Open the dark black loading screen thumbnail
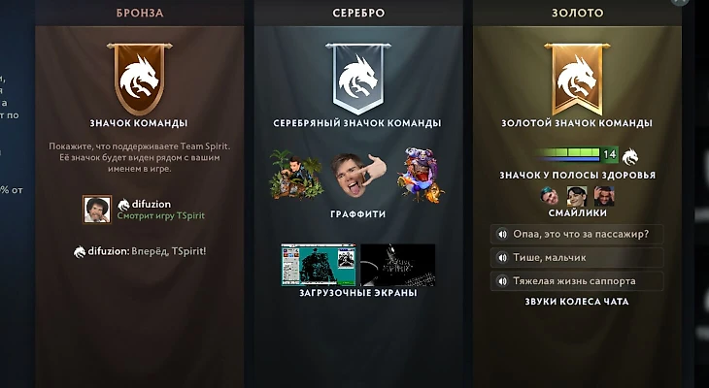 tap(398, 265)
